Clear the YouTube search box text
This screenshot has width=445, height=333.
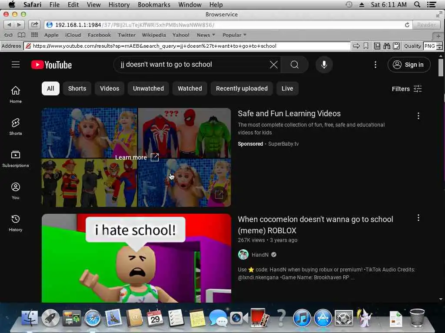pos(274,65)
